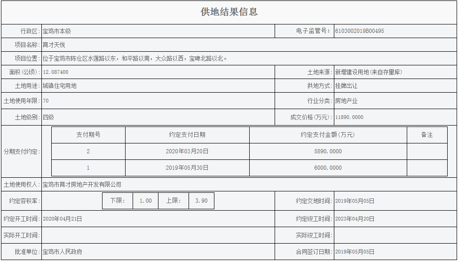Select payment period number 1 cell
This screenshot has width=458, height=261.
pos(88,168)
